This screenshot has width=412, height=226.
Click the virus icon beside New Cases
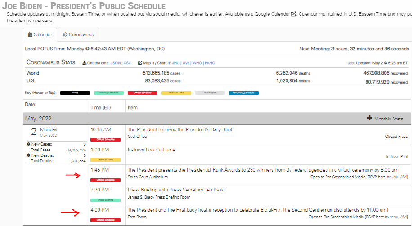coord(28,144)
